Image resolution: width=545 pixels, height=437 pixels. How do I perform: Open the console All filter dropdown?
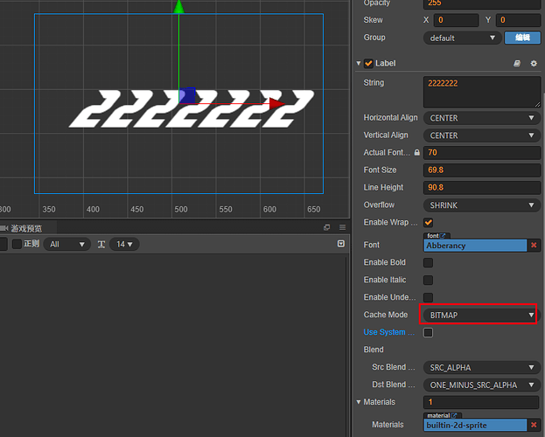pos(67,244)
